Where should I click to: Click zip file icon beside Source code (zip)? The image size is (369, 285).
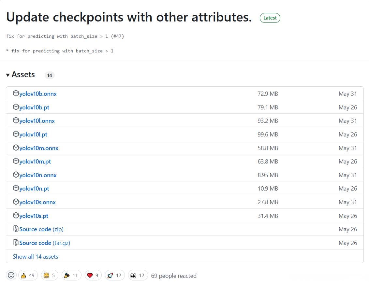(16, 229)
